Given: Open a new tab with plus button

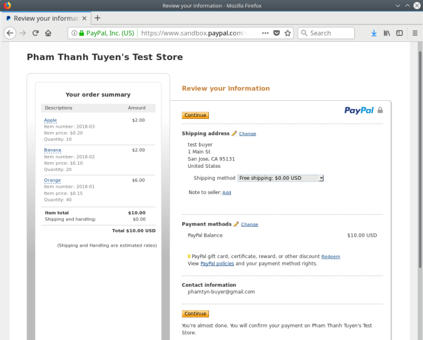Looking at the screenshot, I should (97, 18).
